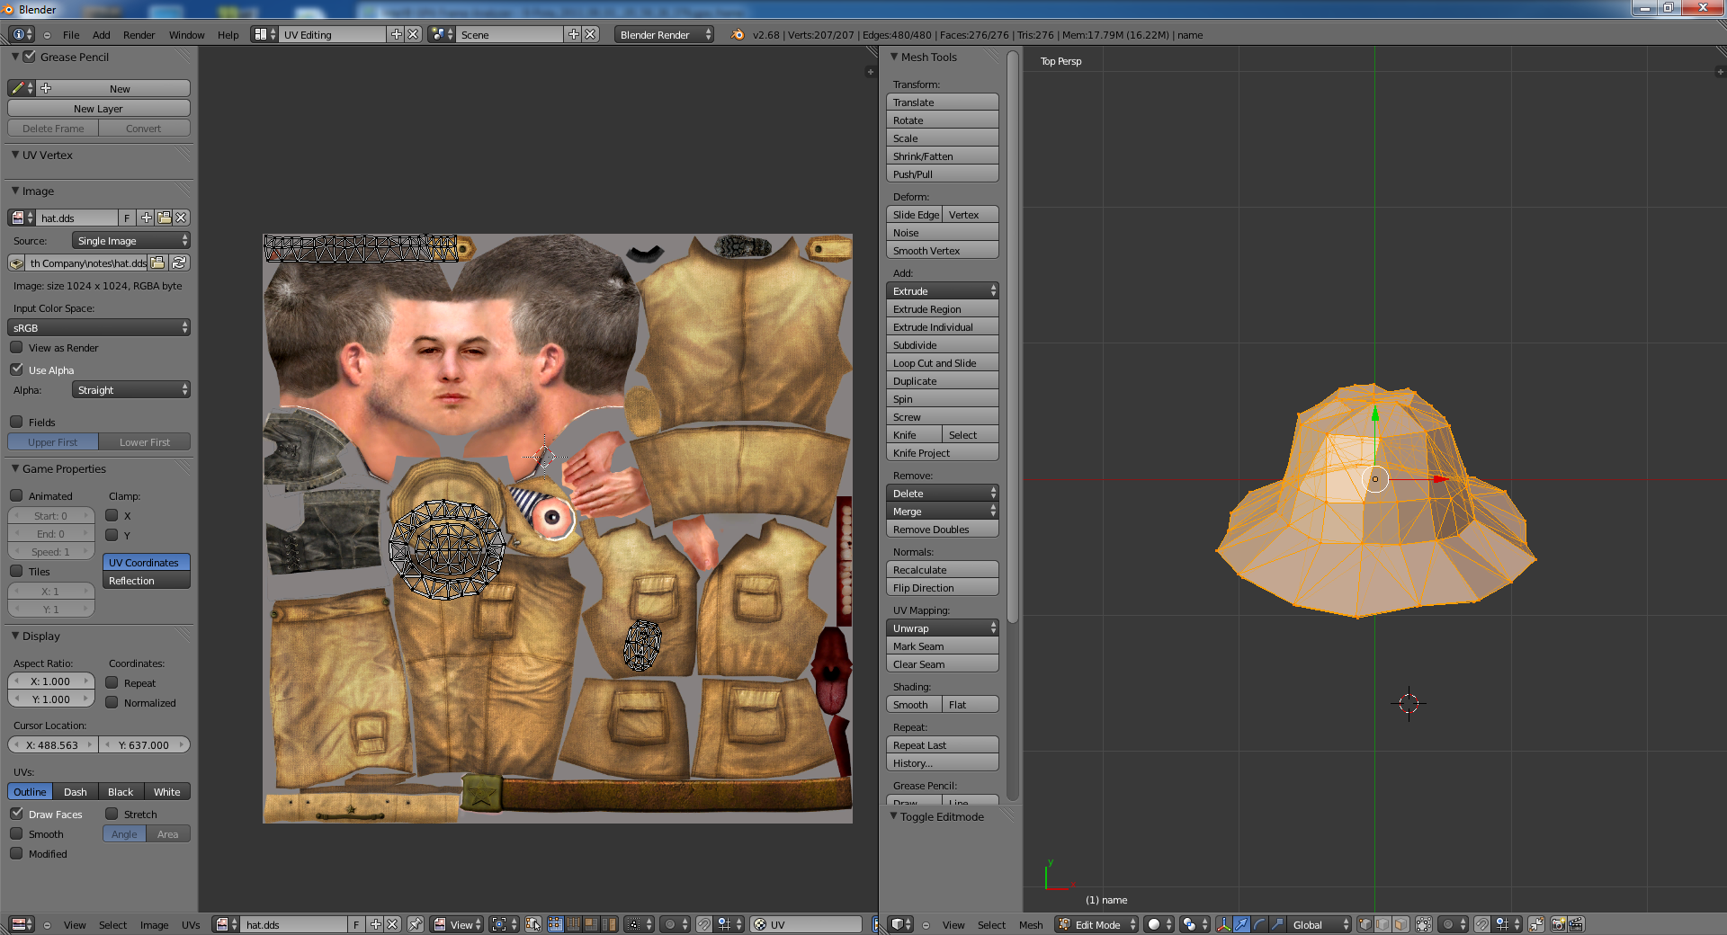Open the Unwrap dropdown menu

pyautogui.click(x=942, y=628)
